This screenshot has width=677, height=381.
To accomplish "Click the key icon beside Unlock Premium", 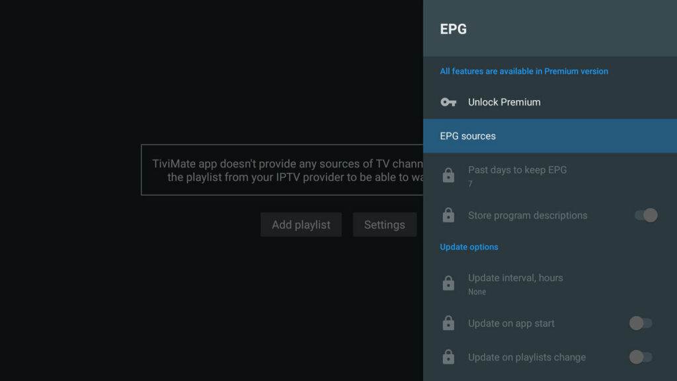I will point(448,102).
